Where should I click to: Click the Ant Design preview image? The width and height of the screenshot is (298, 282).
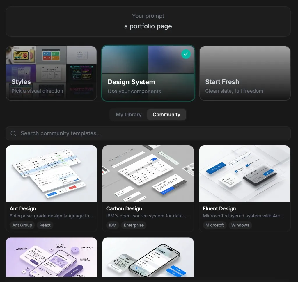(52, 174)
